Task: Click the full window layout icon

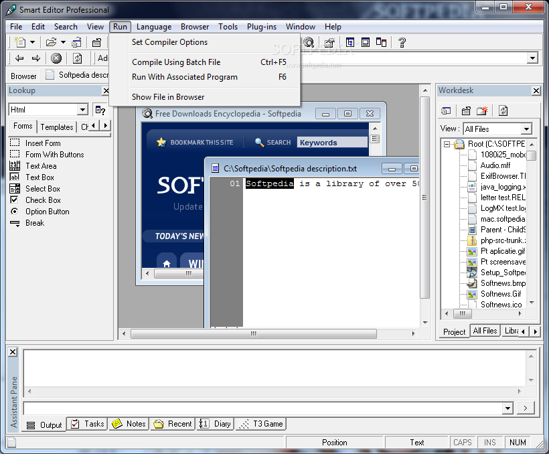Action: (x=365, y=42)
